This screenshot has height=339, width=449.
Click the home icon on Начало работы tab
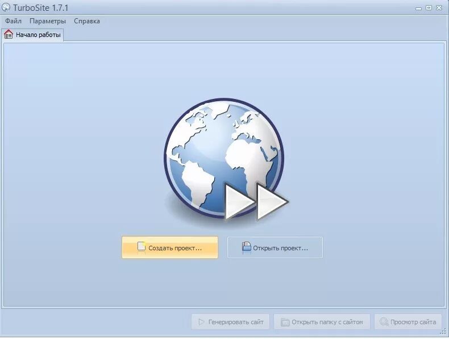9,34
